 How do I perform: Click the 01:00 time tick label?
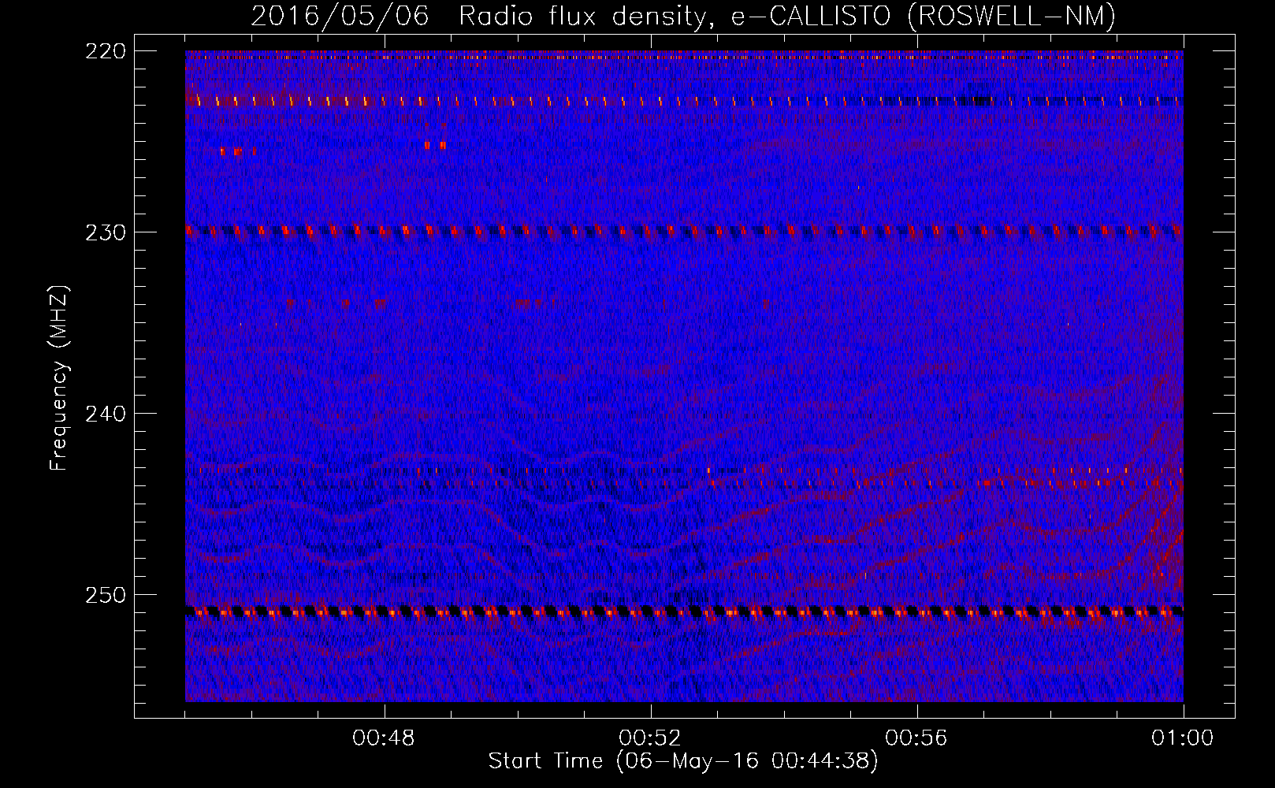click(1183, 738)
